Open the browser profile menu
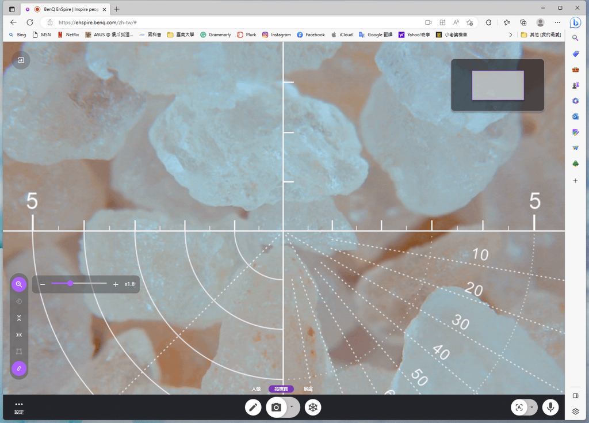 (x=541, y=22)
